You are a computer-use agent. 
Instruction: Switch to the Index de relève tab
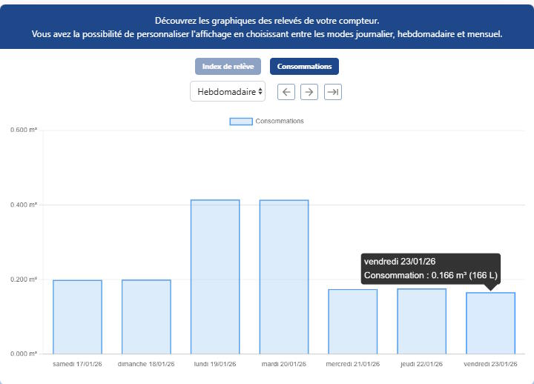(228, 67)
